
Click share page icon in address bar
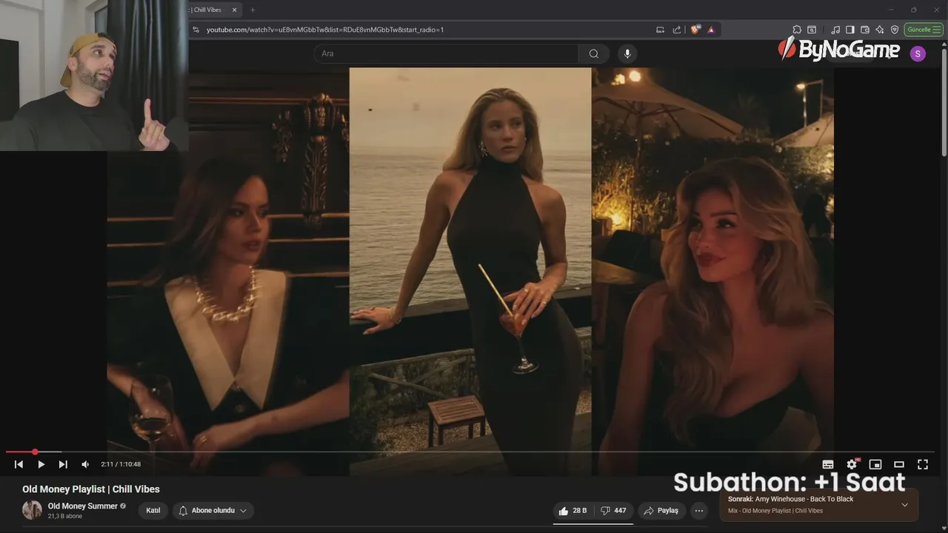tap(676, 30)
